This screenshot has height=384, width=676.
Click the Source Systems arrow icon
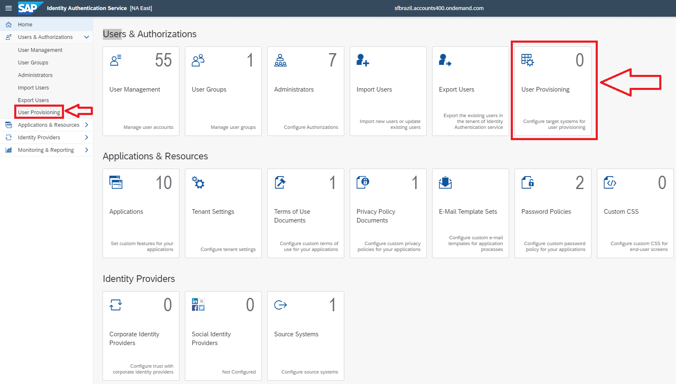click(281, 305)
